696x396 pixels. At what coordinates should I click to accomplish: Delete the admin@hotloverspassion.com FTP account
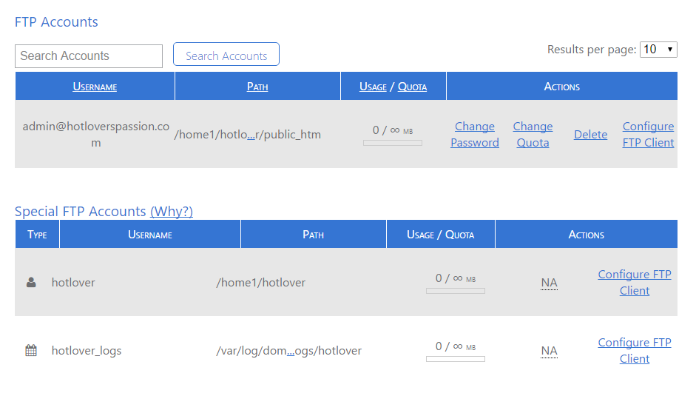(591, 135)
